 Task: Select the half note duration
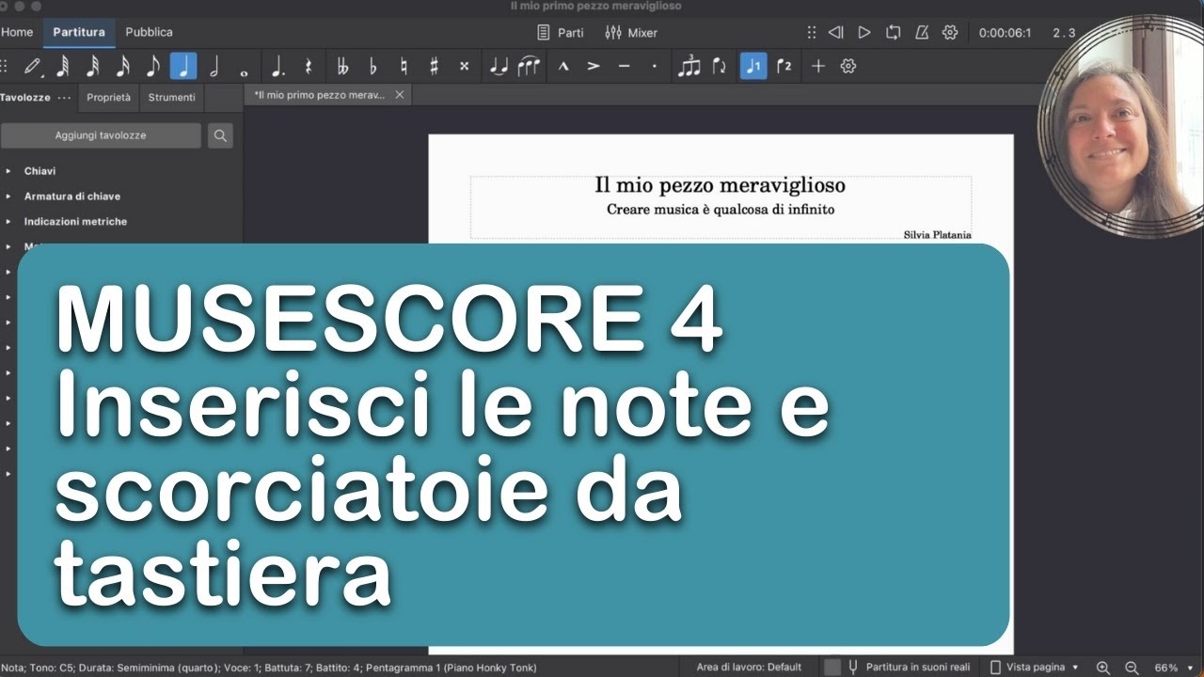tap(214, 66)
